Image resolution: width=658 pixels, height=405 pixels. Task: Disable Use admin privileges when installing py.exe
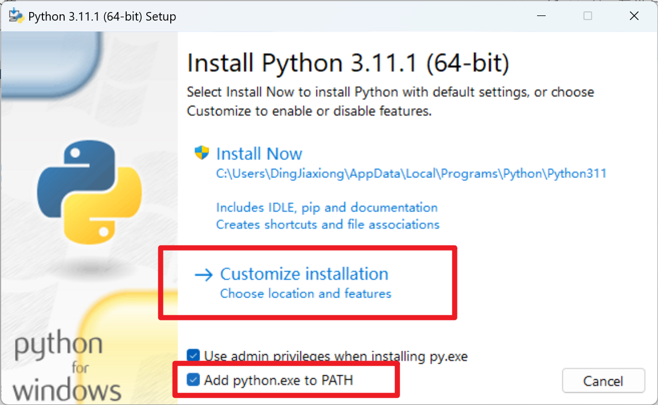[193, 355]
